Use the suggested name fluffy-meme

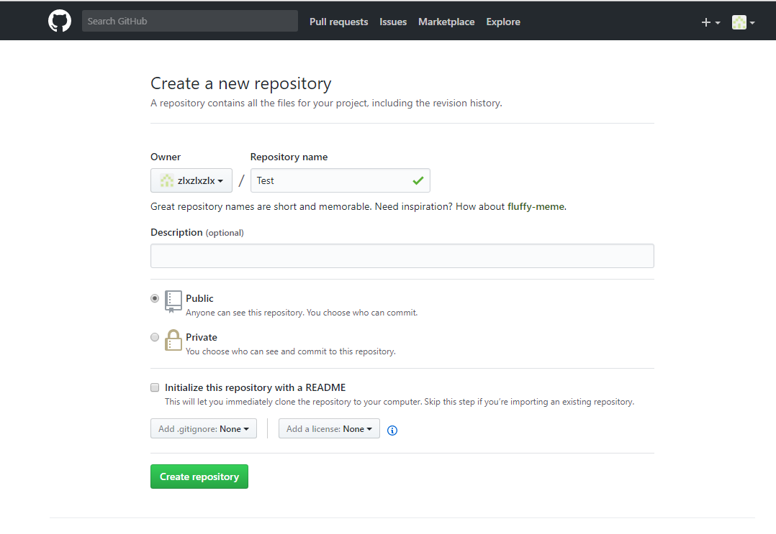pos(536,206)
